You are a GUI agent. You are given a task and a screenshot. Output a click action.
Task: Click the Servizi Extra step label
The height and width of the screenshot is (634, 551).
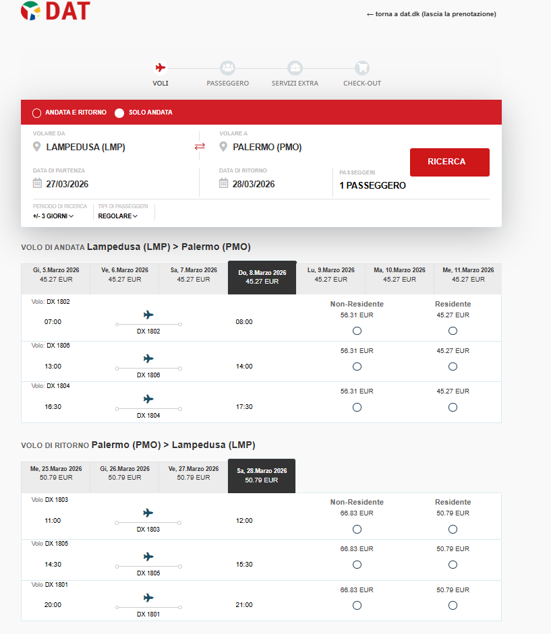pos(295,84)
